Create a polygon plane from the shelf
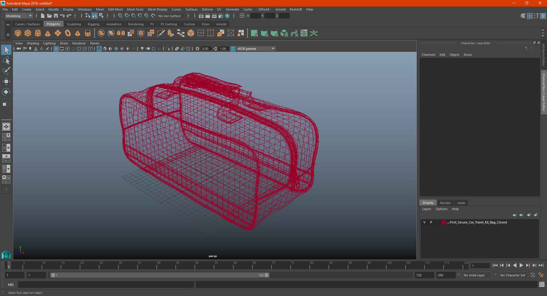This screenshot has width=547, height=296. pyautogui.click(x=58, y=33)
